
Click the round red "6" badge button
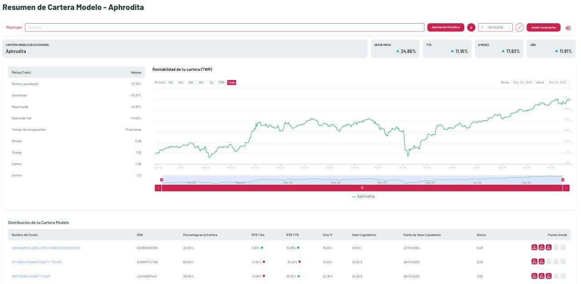(471, 27)
